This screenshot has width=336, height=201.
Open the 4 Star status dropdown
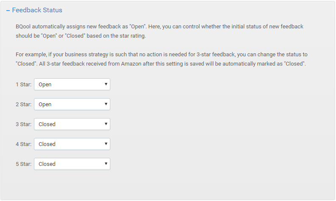(72, 144)
